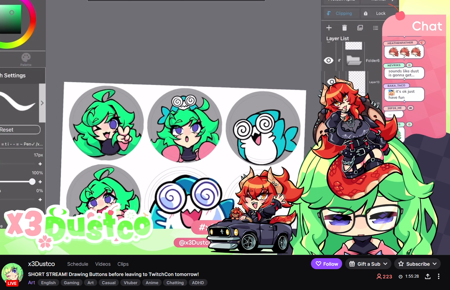Open the layer list menu icon
450x290 pixels.
pos(376,28)
